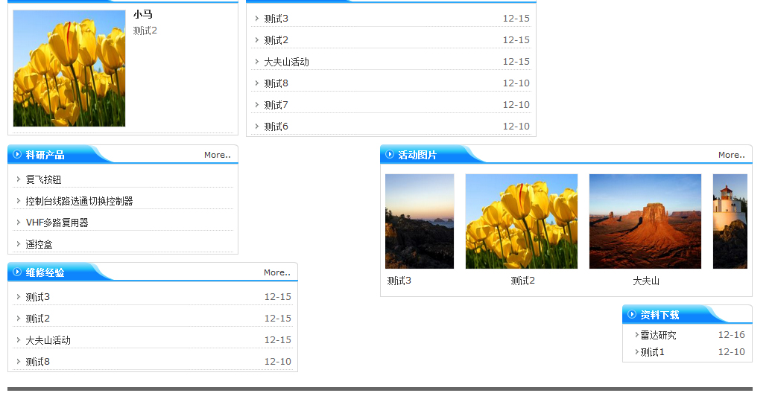The height and width of the screenshot is (393, 775).
Task: Click the circle arrow icon beside 资料下载
Action: (632, 315)
